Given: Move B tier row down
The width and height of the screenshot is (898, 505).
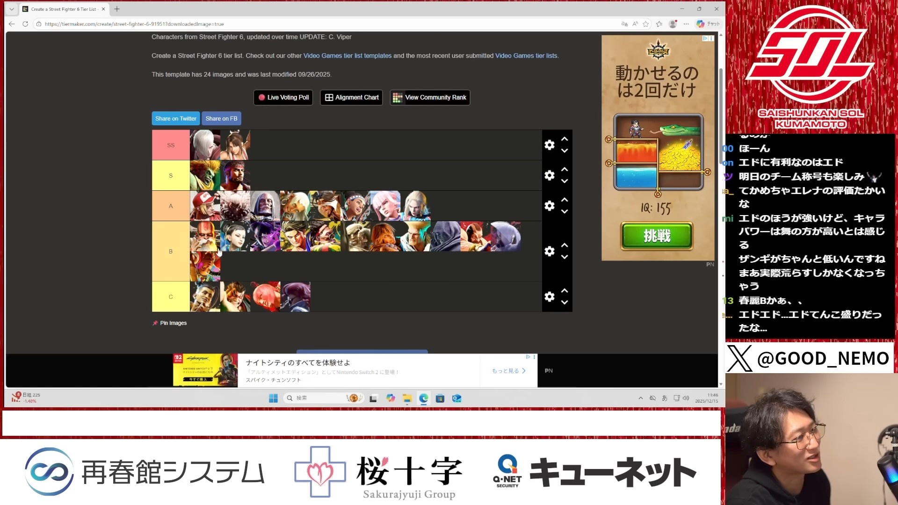Looking at the screenshot, I should click(x=565, y=257).
